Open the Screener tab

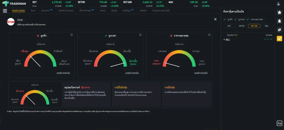pos(45,11)
